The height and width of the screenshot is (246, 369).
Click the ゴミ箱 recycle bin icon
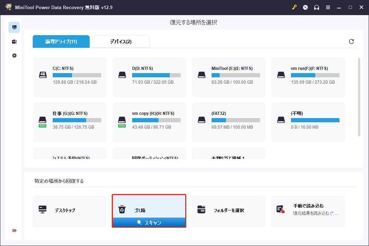click(122, 209)
